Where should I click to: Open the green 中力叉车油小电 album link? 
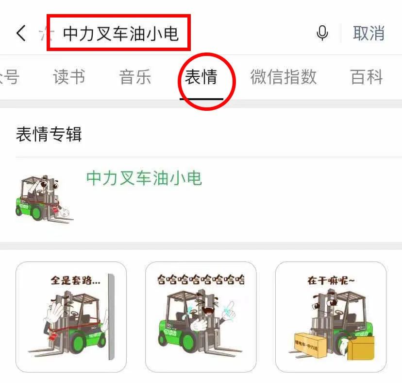(144, 177)
